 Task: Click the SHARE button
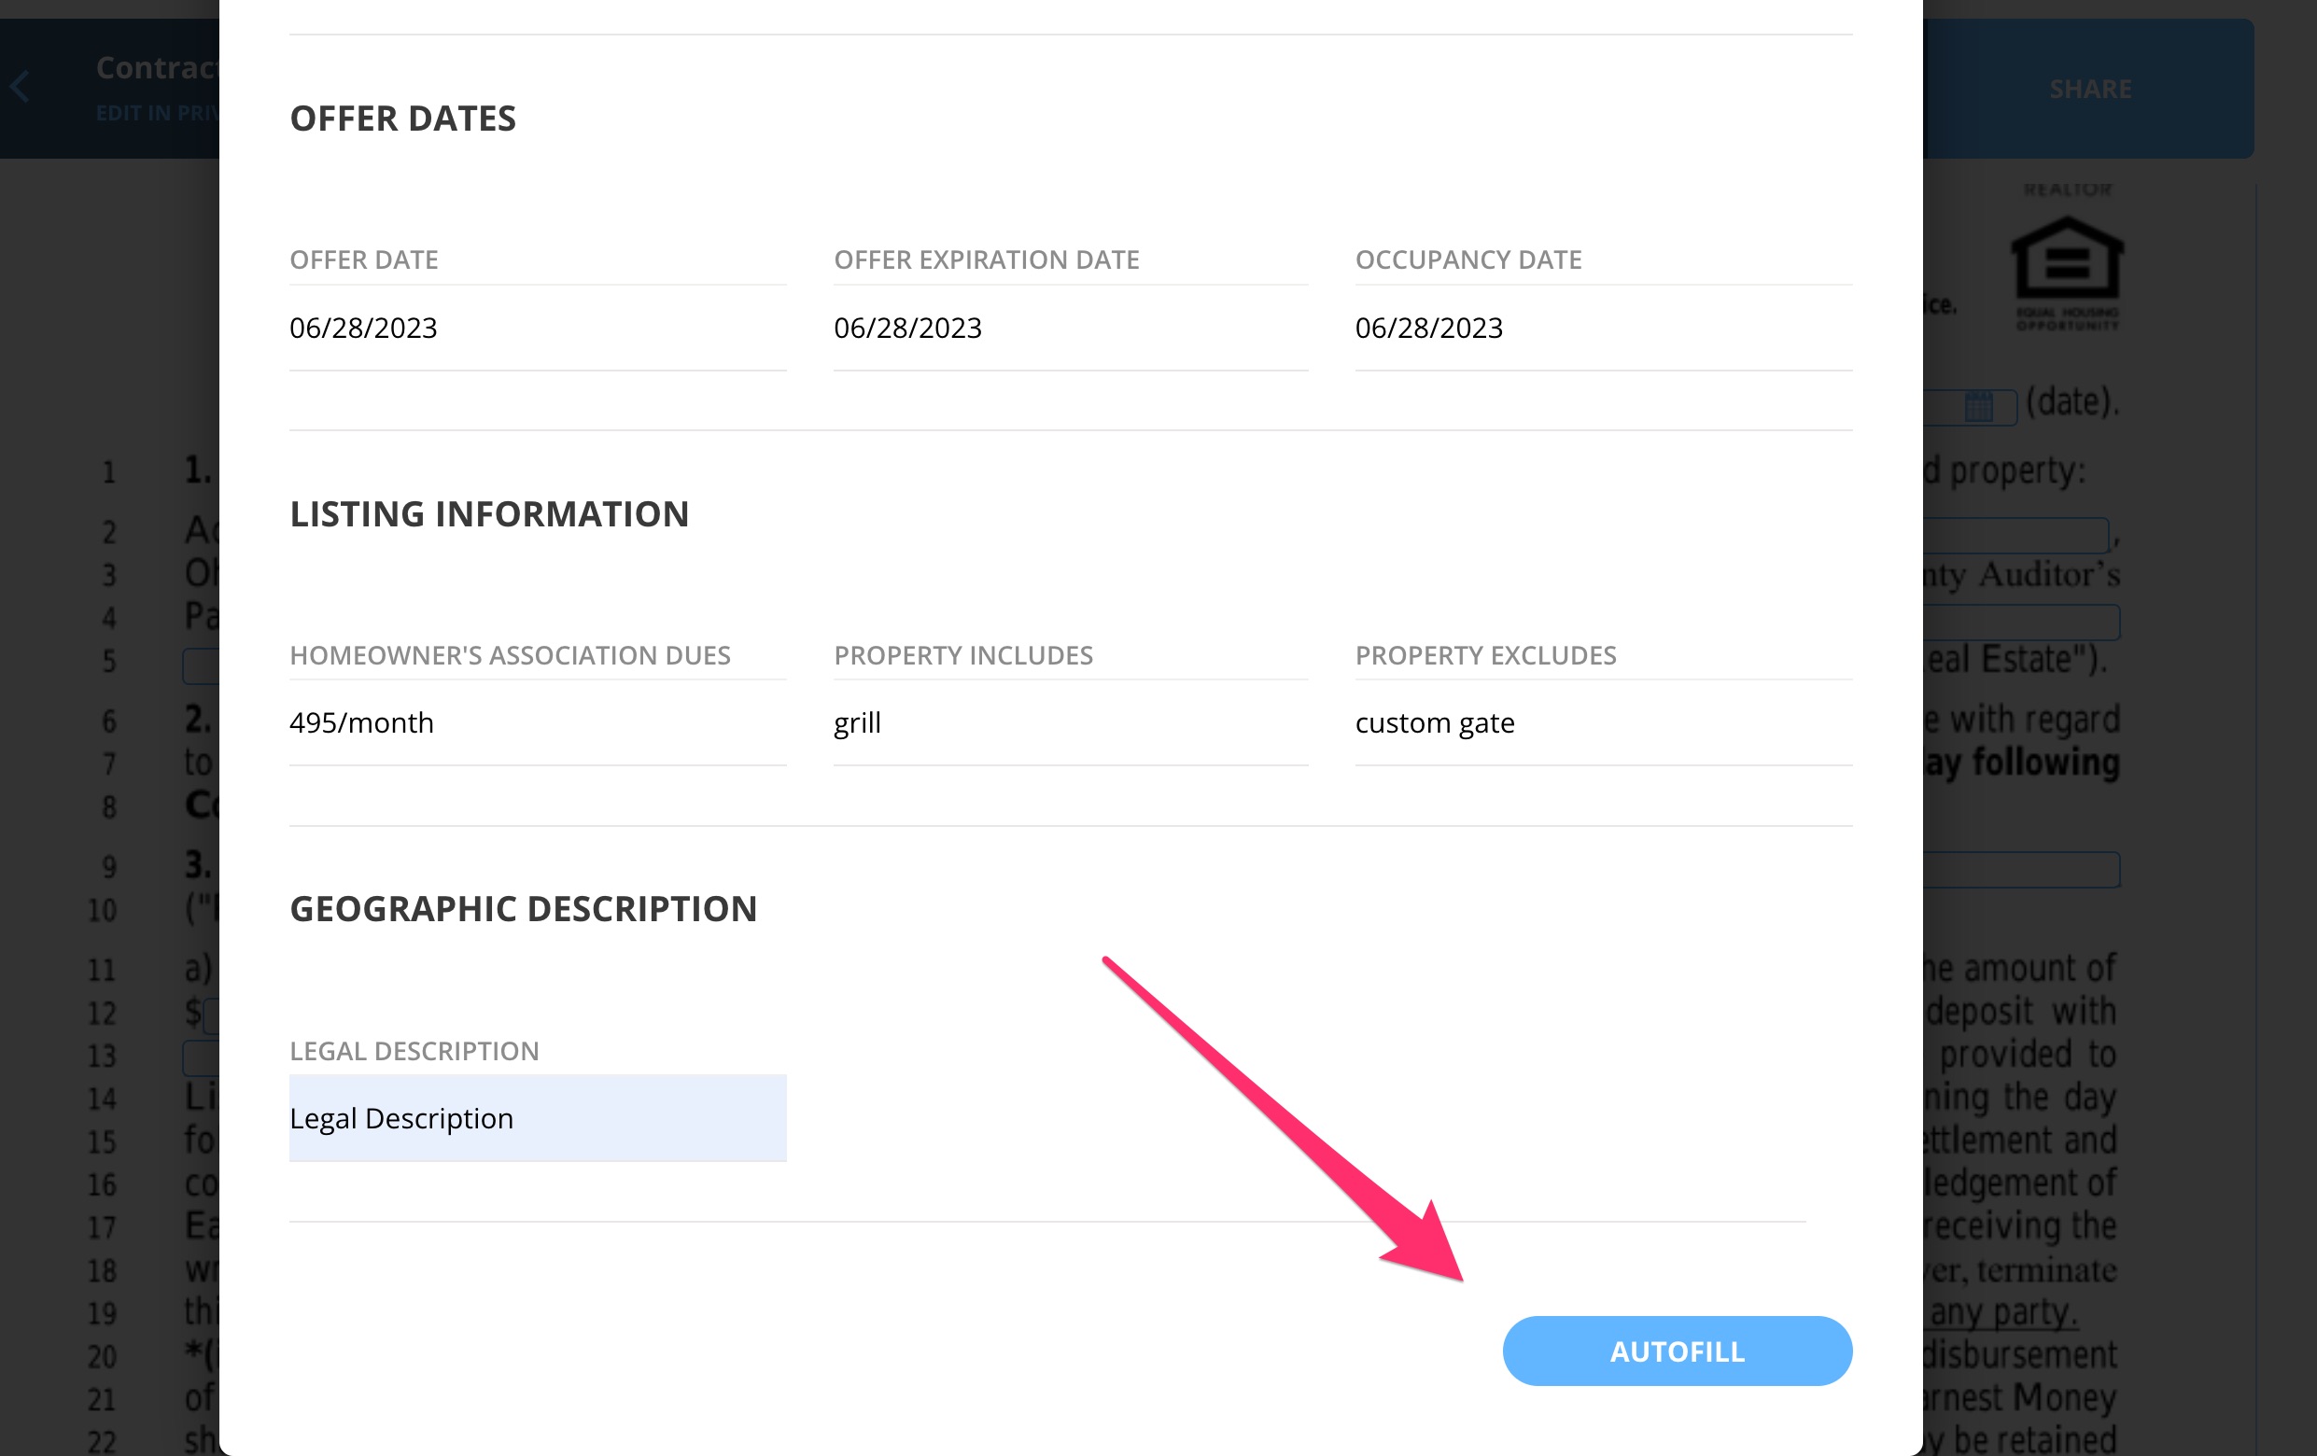(x=2093, y=90)
